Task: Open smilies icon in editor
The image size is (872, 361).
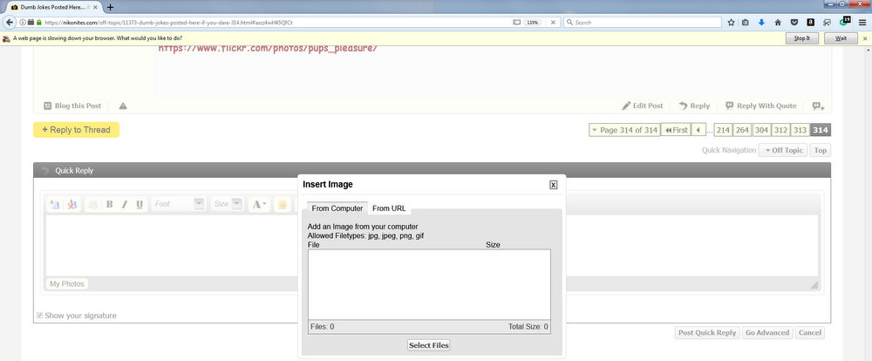Action: [283, 204]
